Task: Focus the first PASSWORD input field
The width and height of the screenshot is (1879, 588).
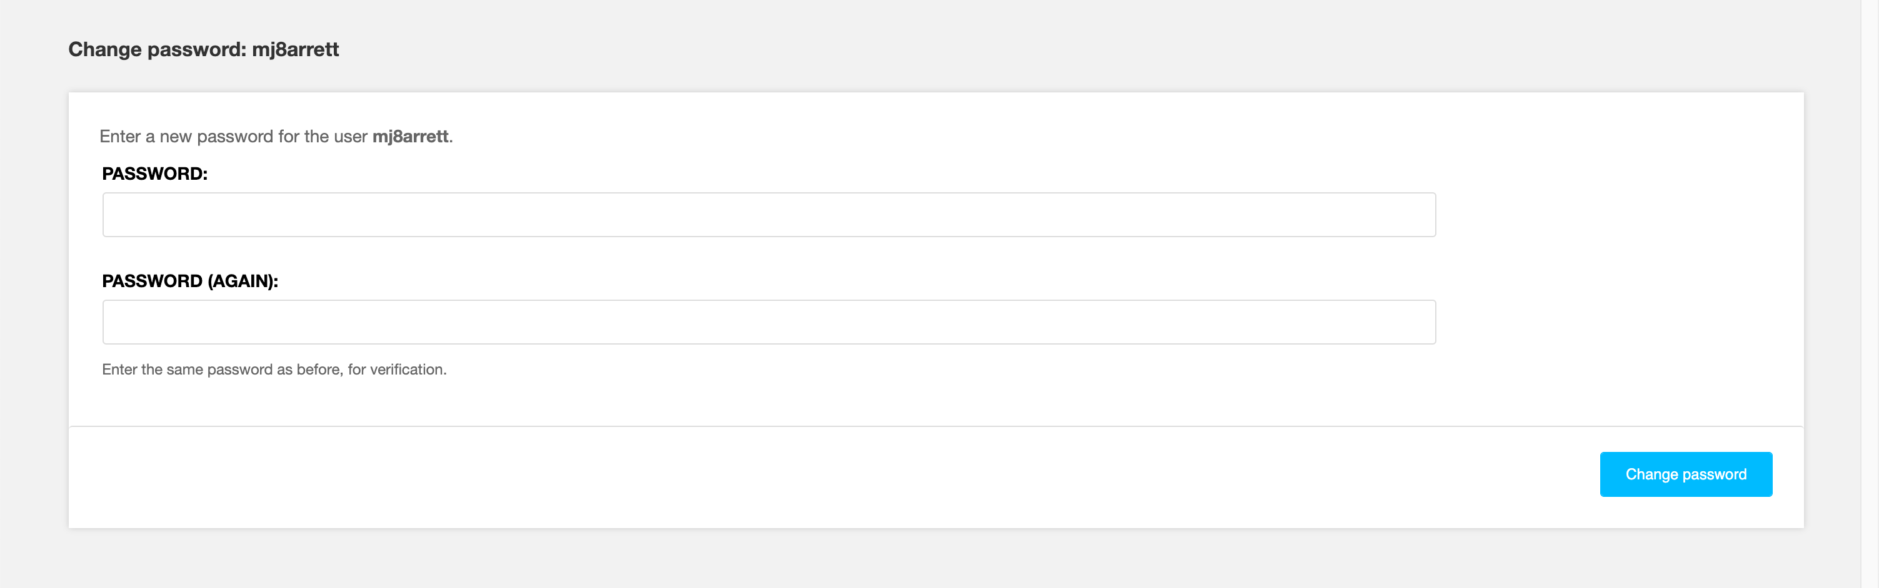Action: (x=769, y=214)
